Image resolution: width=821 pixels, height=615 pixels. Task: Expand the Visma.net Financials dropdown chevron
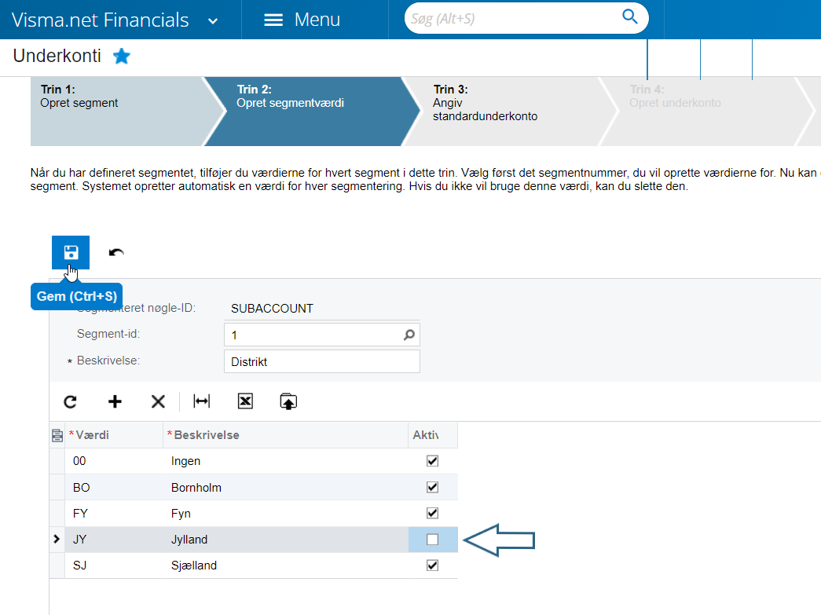[x=213, y=21]
